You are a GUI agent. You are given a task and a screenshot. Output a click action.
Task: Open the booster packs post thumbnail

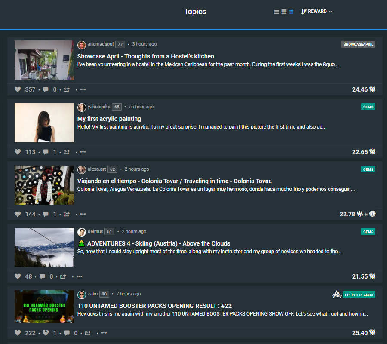[44, 306]
